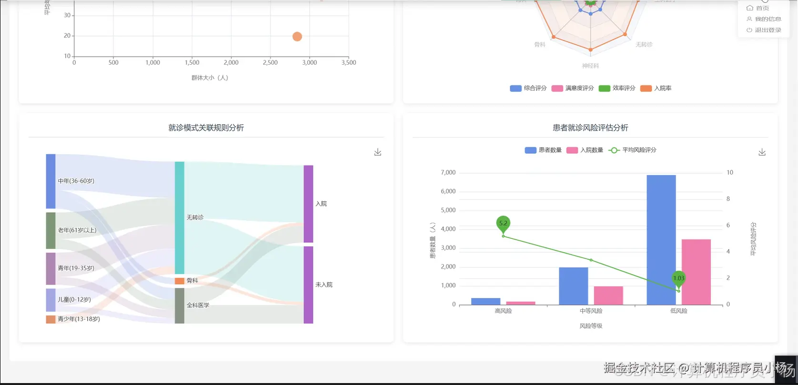Click the user icon beside 我的信息
Image resolution: width=798 pixels, height=385 pixels.
coord(749,19)
